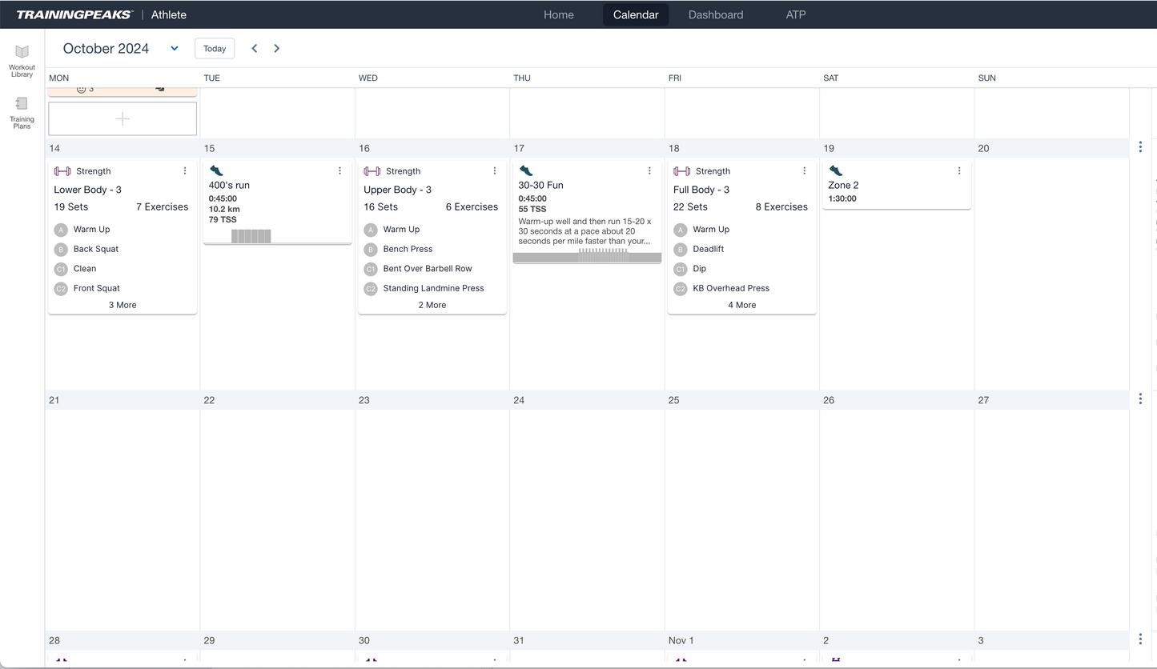Go to the previous month with left arrow
Screen dimensions: 1157x669
click(255, 49)
